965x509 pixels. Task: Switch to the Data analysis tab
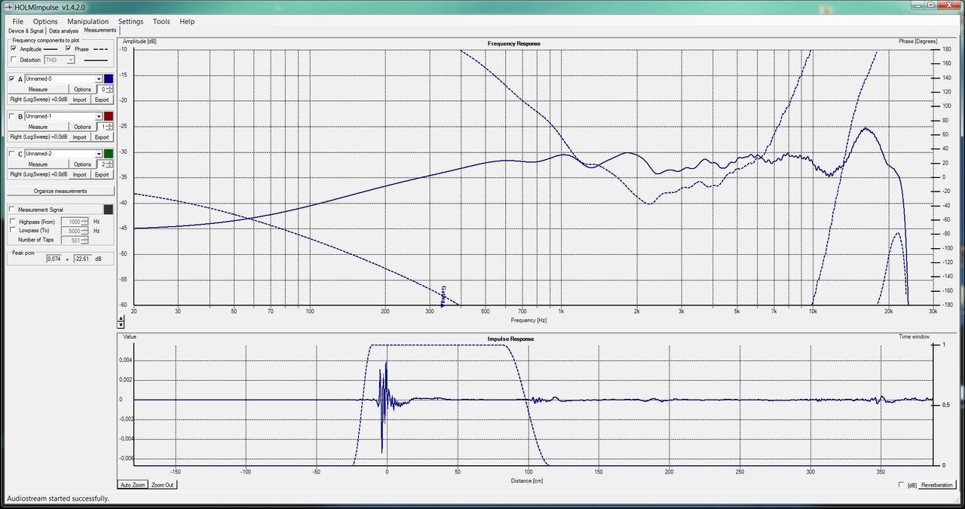point(64,31)
